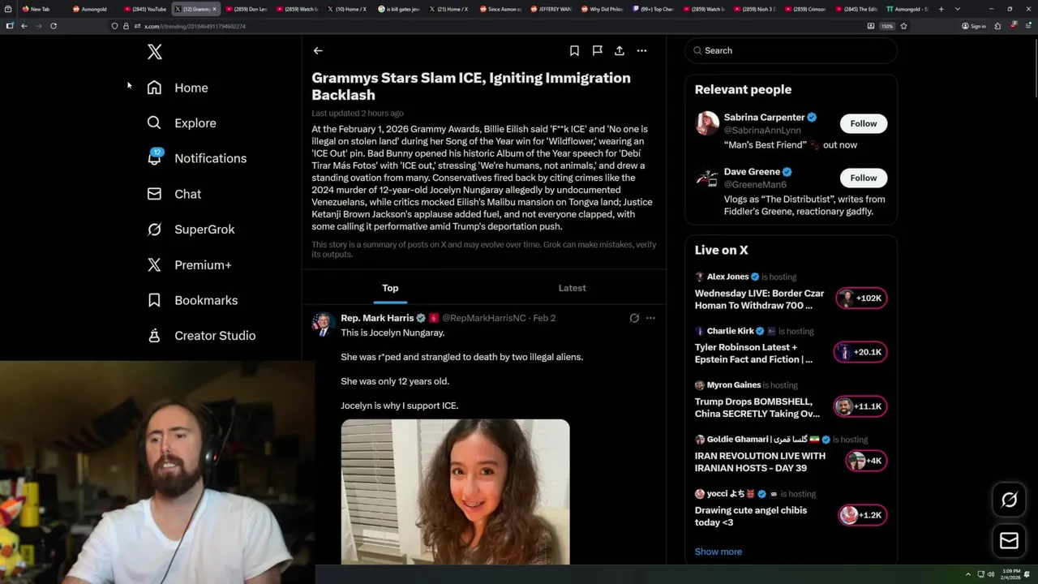Click the browser zoom 150% indicator
The height and width of the screenshot is (584, 1038).
(887, 26)
